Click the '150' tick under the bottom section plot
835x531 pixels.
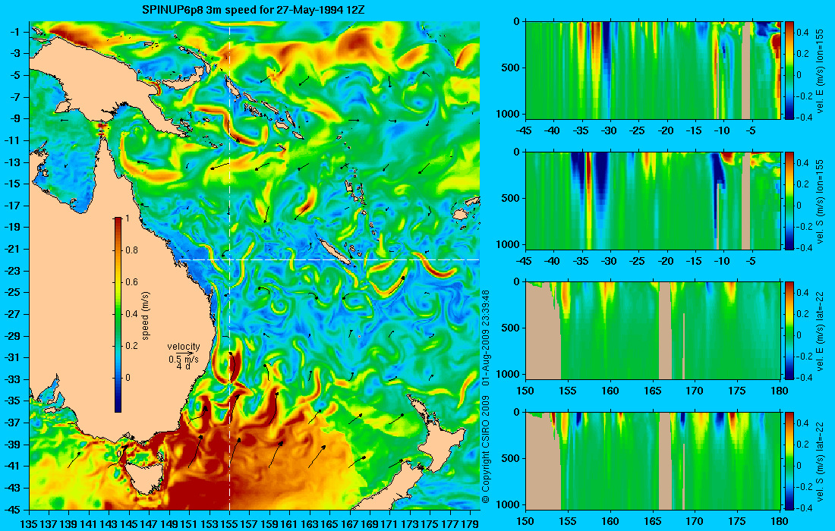point(525,521)
